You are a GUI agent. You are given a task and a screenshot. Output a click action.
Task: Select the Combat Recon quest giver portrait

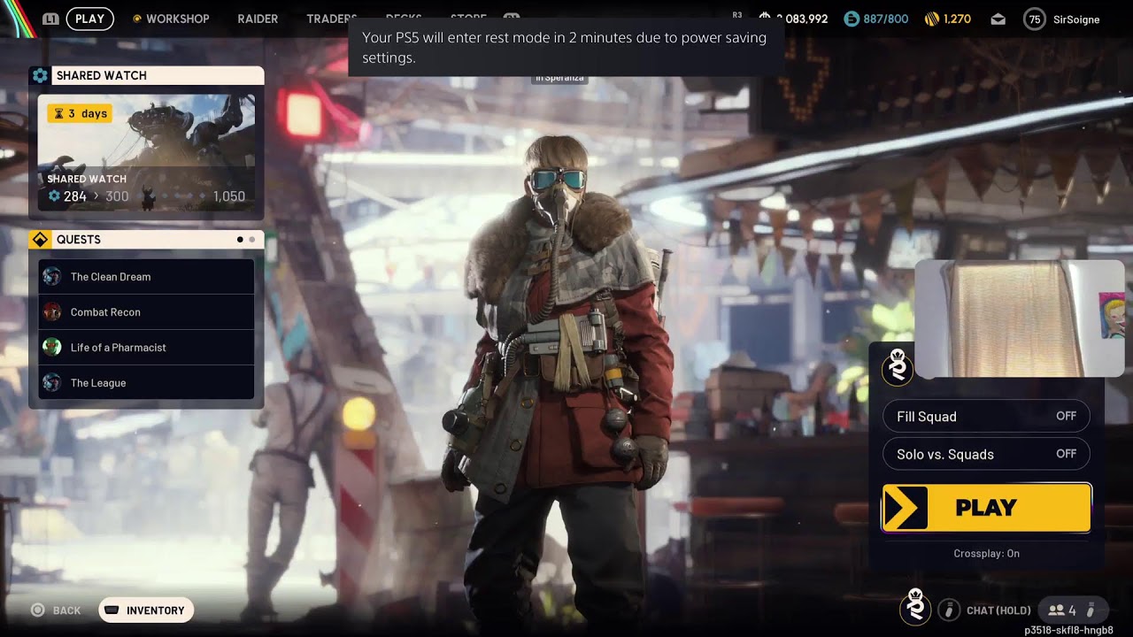[52, 312]
